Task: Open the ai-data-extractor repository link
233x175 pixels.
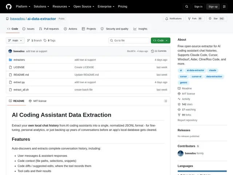Action: click(42, 19)
